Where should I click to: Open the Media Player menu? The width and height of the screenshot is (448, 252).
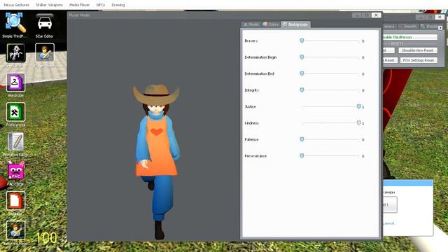point(79,5)
